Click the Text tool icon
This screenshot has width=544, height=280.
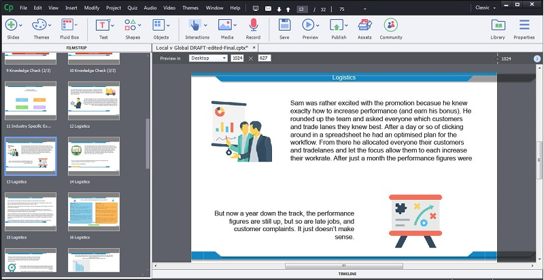[x=103, y=25]
